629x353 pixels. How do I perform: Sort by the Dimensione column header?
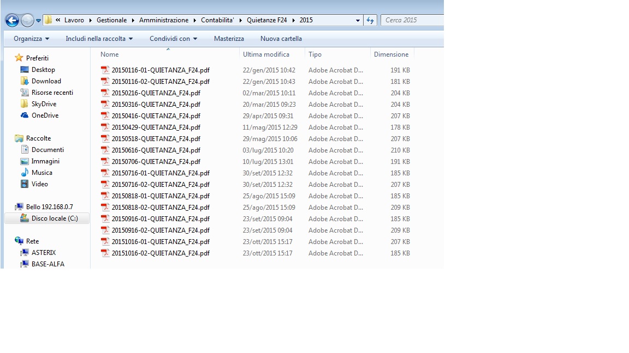pos(391,54)
